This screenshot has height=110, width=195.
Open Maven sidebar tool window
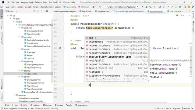193,14
